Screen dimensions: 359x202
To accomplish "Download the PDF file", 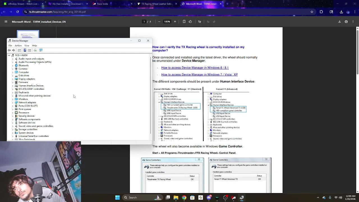I will point(339,22).
